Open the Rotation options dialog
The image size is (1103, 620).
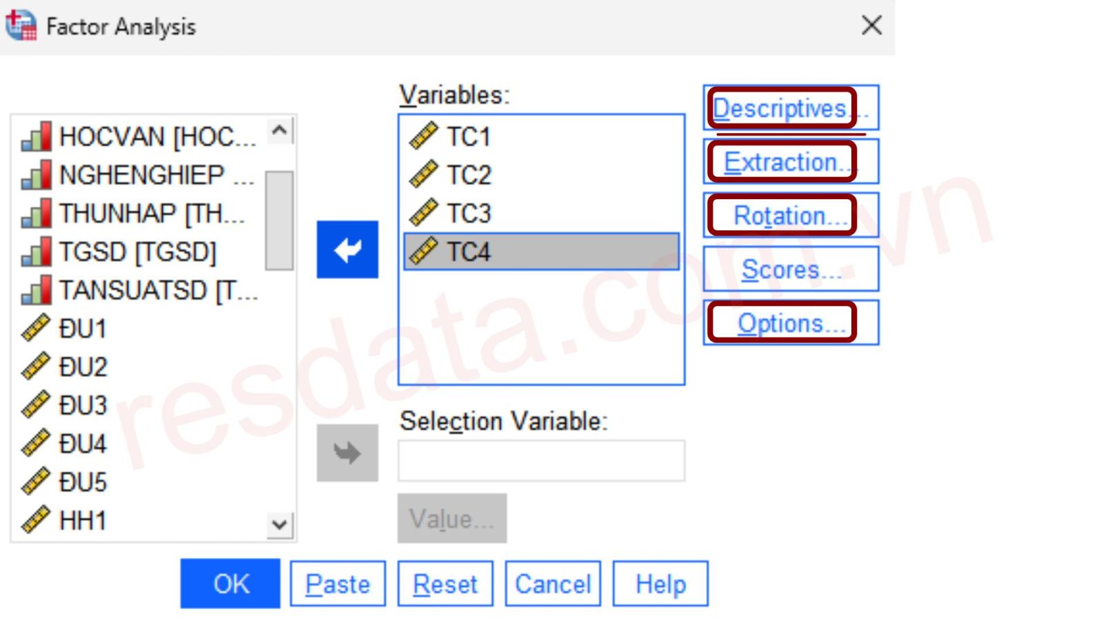pyautogui.click(x=790, y=216)
